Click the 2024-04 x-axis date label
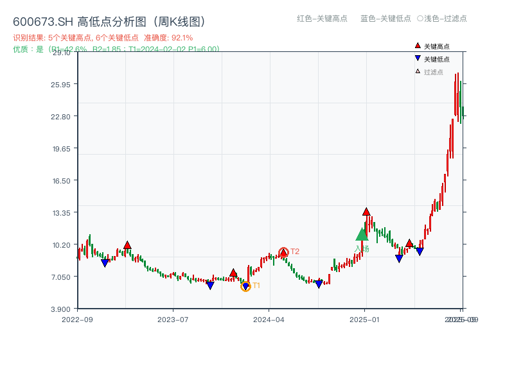 point(269,320)
